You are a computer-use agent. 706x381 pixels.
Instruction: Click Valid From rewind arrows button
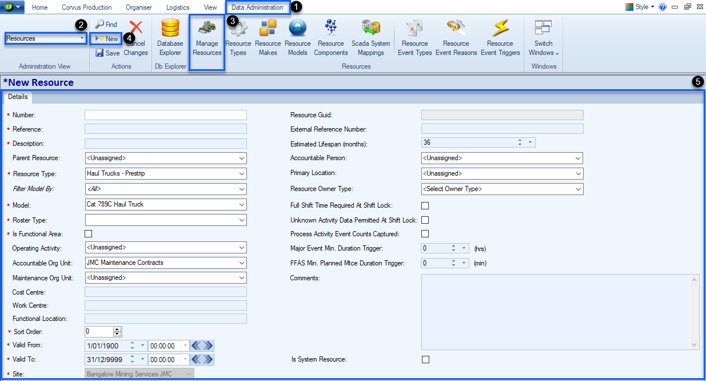pyautogui.click(x=196, y=346)
